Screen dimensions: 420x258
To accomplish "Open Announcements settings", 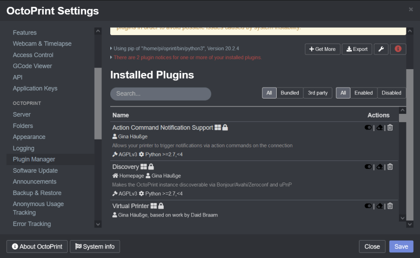I will click(35, 182).
